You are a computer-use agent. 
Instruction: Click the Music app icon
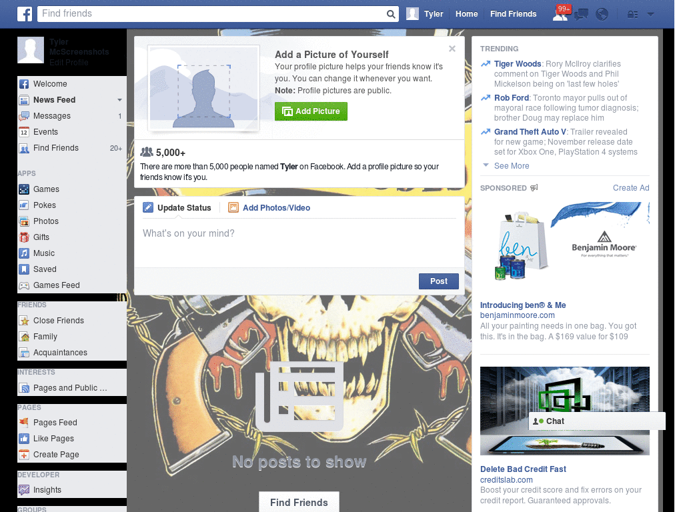coord(24,253)
